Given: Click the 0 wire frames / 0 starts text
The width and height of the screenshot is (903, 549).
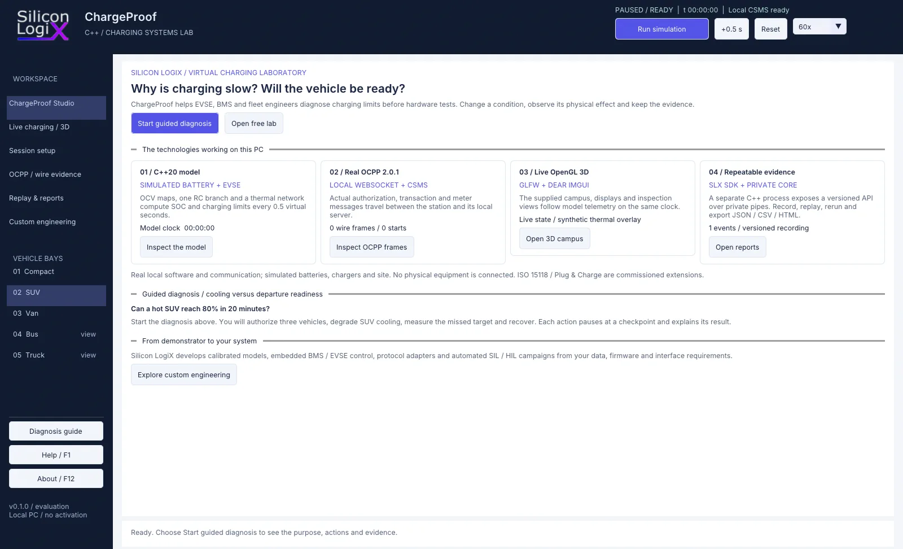Looking at the screenshot, I should [x=368, y=228].
